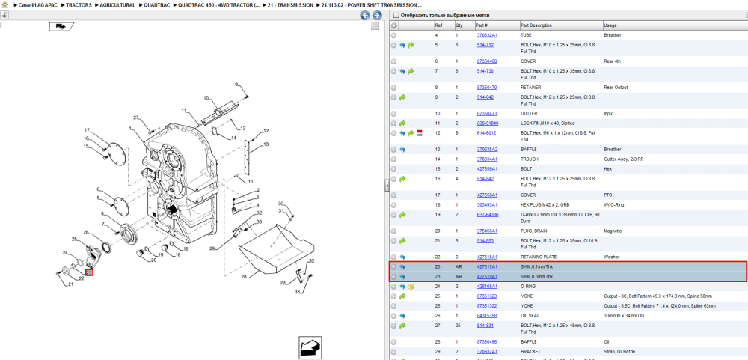Go to the home icon in breadcrumb
Screen dimensions: 748x360
tap(4, 4)
